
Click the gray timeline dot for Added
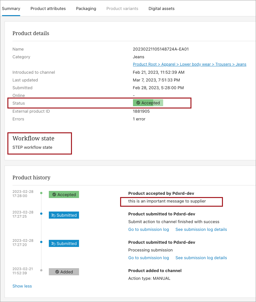[41, 270]
